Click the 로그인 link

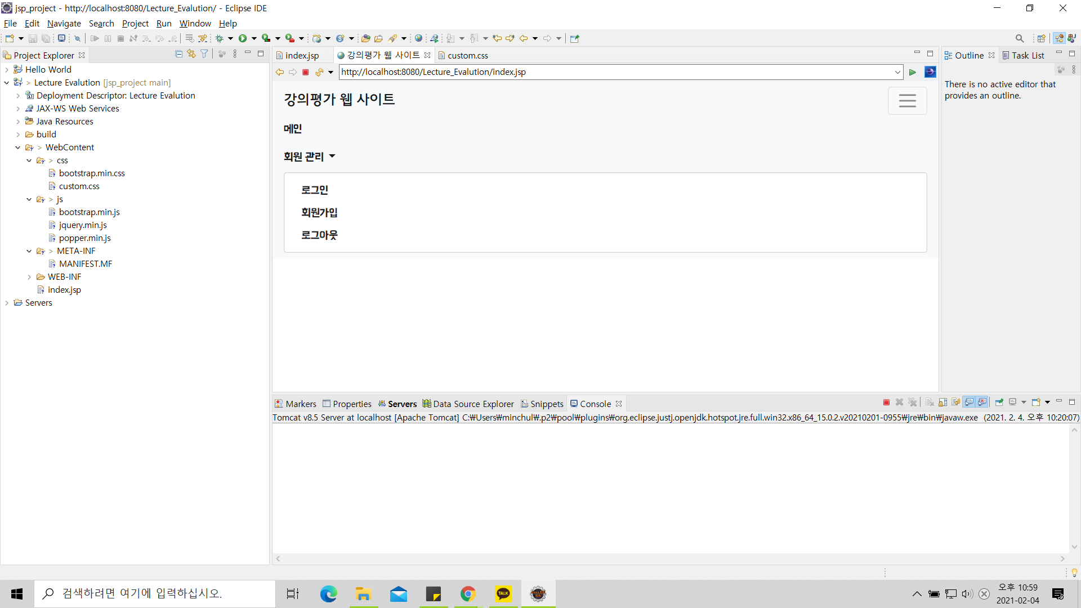[x=314, y=190]
